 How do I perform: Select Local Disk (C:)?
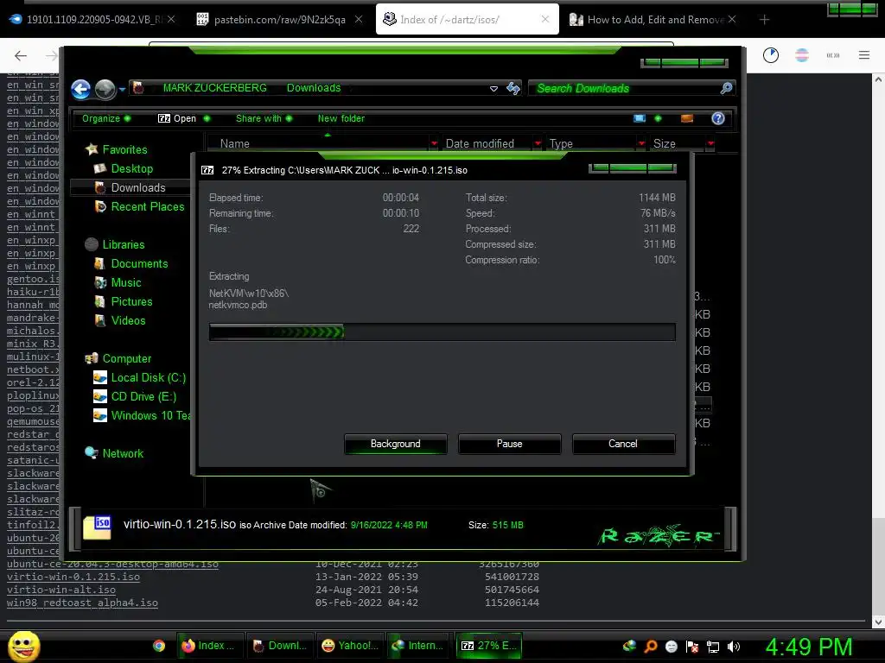(148, 378)
